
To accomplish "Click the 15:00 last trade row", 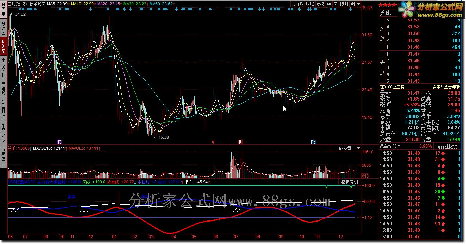I will [x=420, y=237].
